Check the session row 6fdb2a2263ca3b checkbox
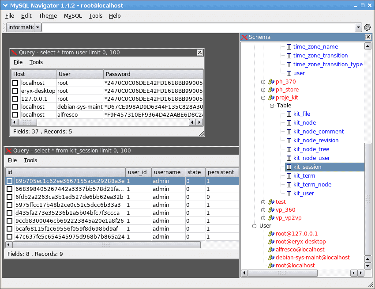This screenshot has width=375, height=289. pyautogui.click(x=10, y=197)
